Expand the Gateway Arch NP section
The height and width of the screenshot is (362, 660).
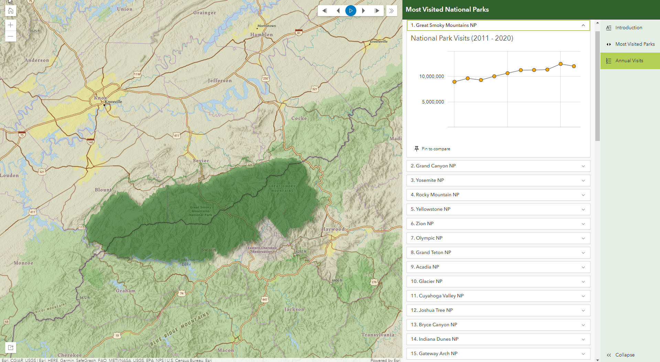tap(498, 354)
